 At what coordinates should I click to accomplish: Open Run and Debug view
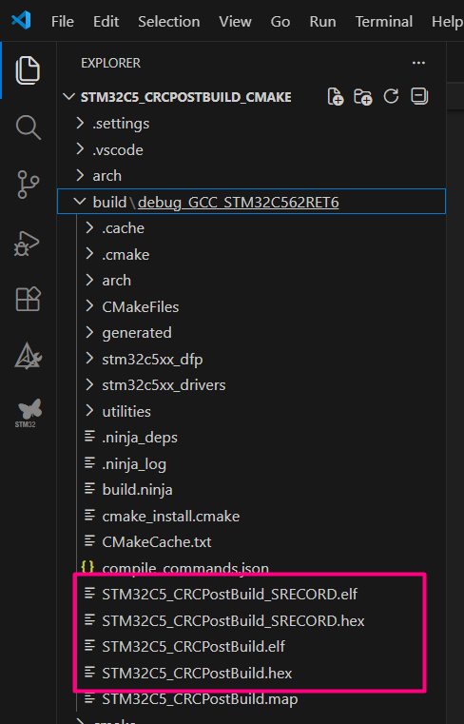(27, 243)
